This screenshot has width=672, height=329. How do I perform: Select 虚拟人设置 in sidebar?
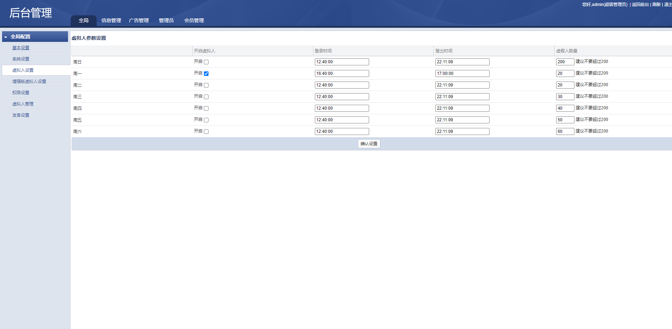23,70
